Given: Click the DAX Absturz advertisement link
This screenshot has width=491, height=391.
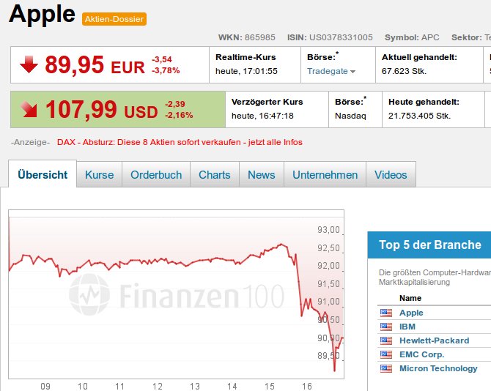Looking at the screenshot, I should pos(180,142).
